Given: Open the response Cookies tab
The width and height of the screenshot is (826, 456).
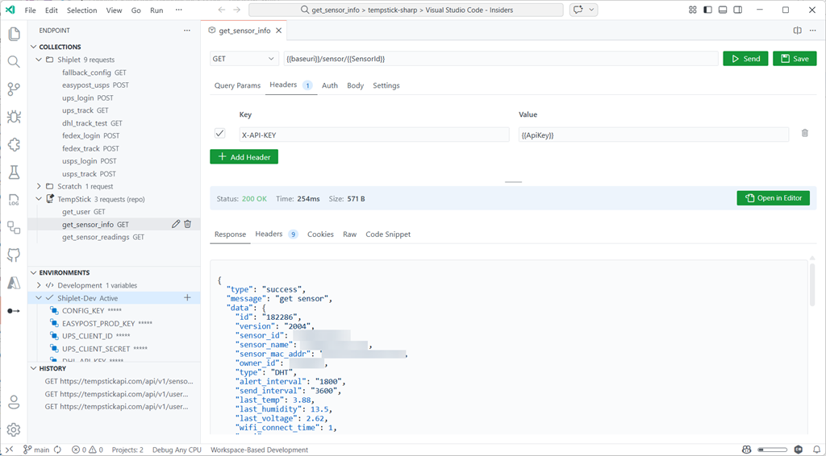Looking at the screenshot, I should [x=320, y=234].
